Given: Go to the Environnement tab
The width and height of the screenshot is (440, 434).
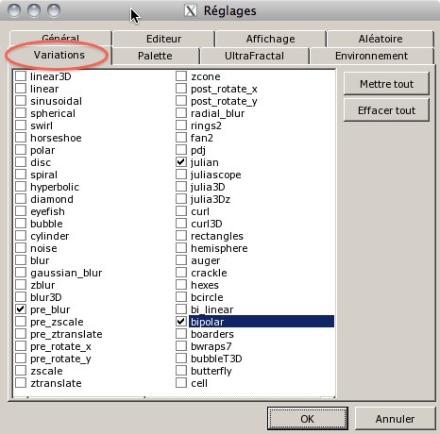Looking at the screenshot, I should pyautogui.click(x=371, y=56).
